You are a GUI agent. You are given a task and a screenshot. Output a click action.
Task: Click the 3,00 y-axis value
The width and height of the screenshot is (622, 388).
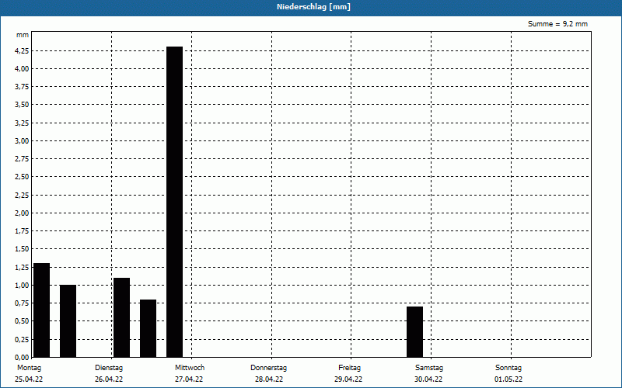[22, 140]
